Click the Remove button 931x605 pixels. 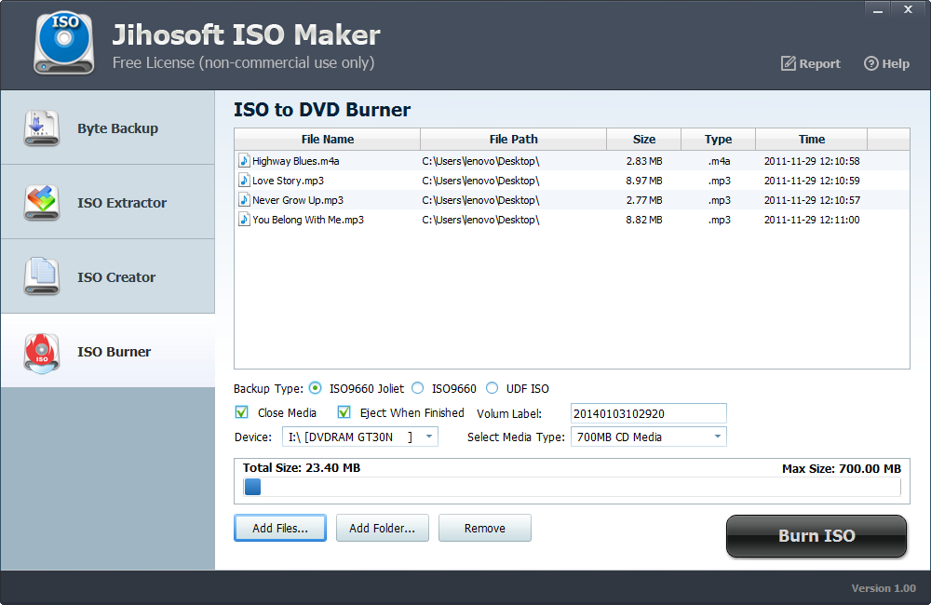[484, 528]
